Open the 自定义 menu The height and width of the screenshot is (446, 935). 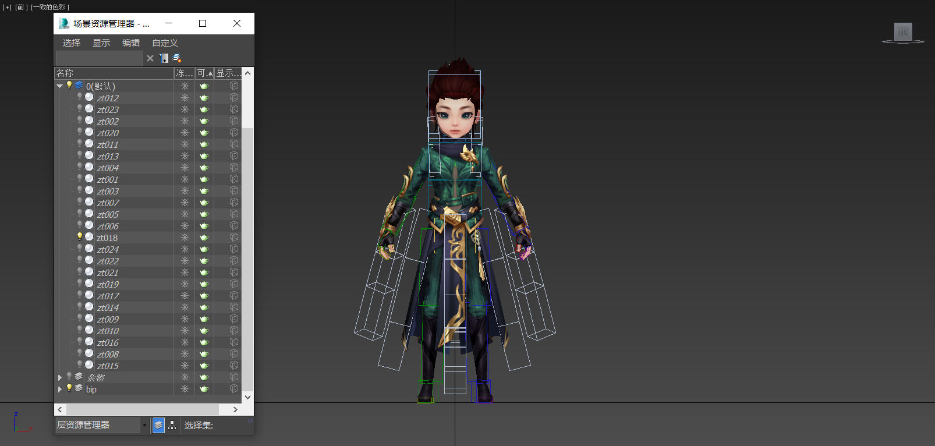165,43
